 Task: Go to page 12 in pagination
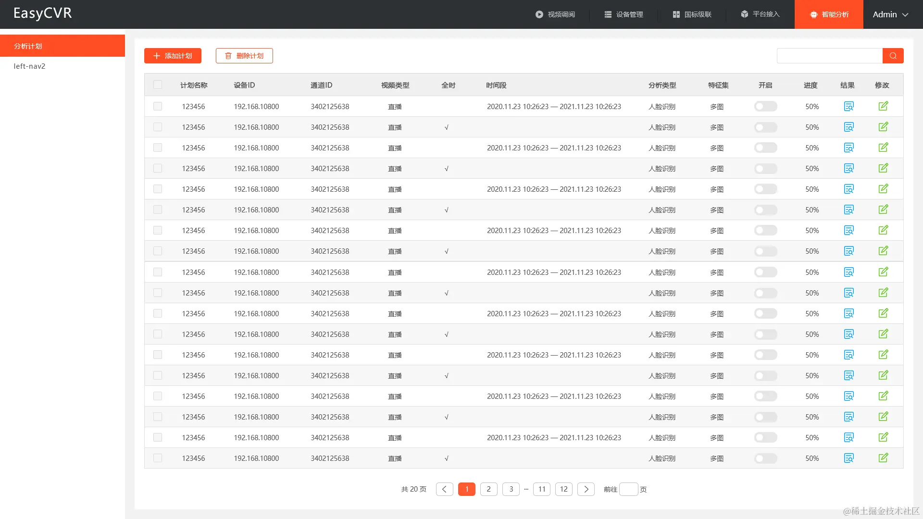[x=563, y=489]
